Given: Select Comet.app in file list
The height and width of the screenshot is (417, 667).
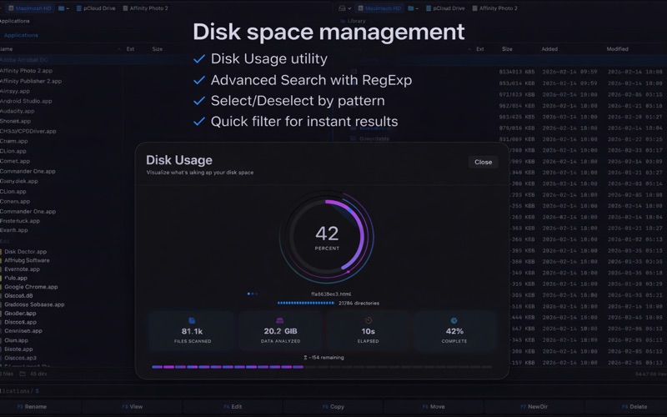Looking at the screenshot, I should [x=15, y=161].
